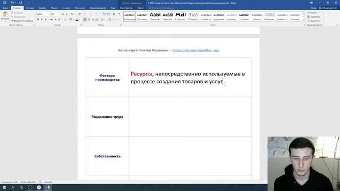The image size is (340, 191).
Task: Apply bulleted list
Action: (86, 14)
